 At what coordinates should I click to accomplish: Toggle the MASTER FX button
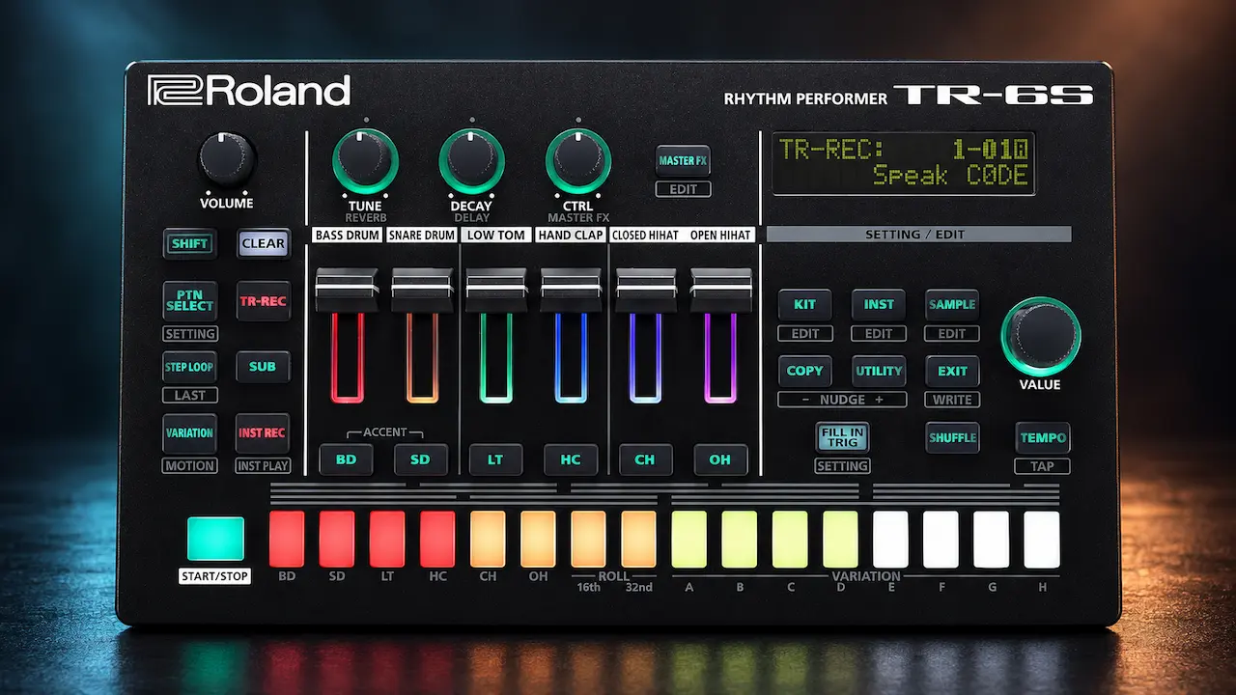click(683, 160)
